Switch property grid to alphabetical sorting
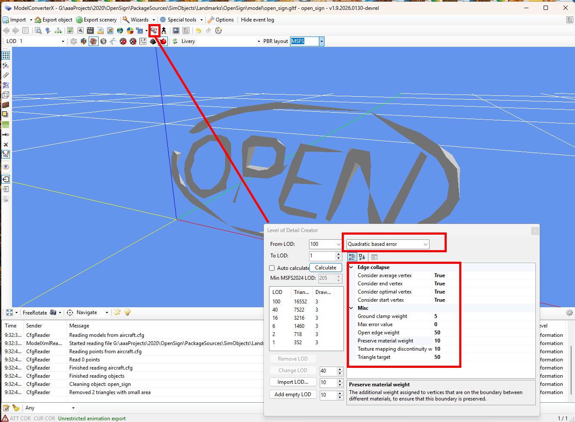Viewport: 575px width, 422px height. [362, 257]
